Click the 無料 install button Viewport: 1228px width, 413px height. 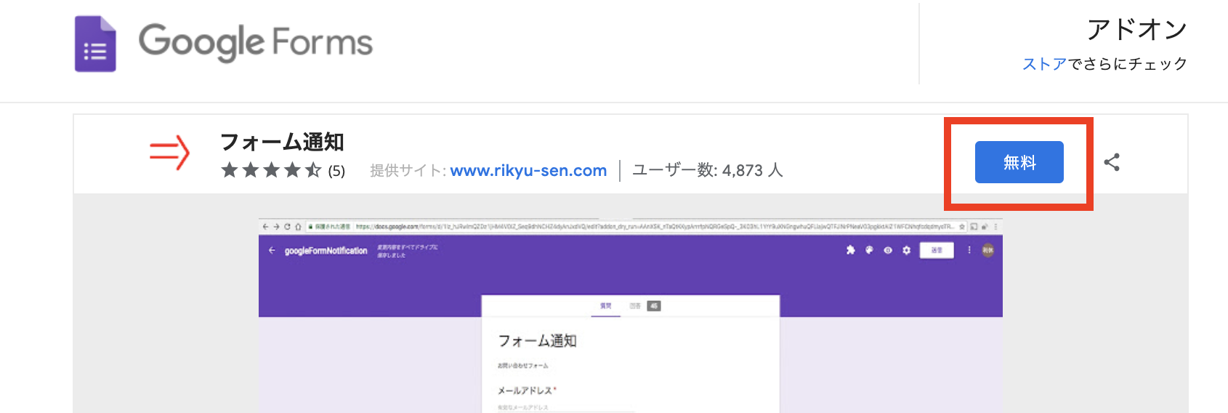pos(1019,162)
